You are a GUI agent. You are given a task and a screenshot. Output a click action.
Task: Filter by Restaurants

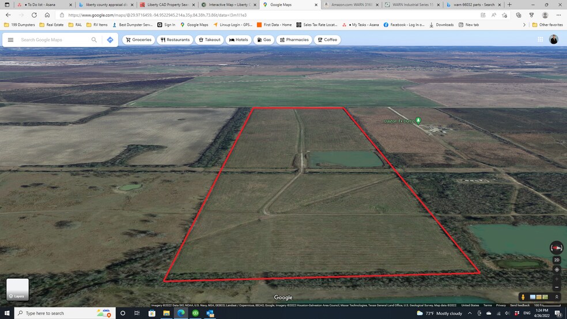pos(175,40)
